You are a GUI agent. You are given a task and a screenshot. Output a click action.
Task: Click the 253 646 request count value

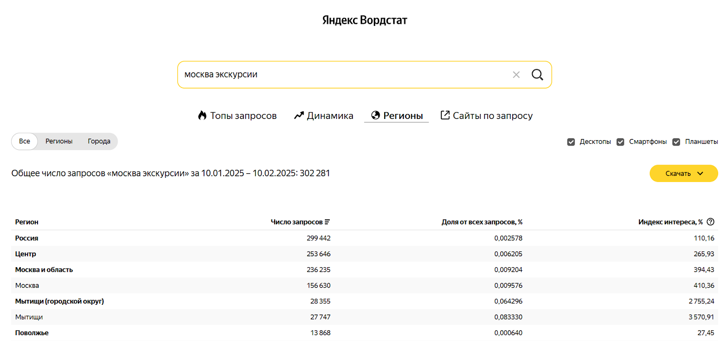coord(319,254)
